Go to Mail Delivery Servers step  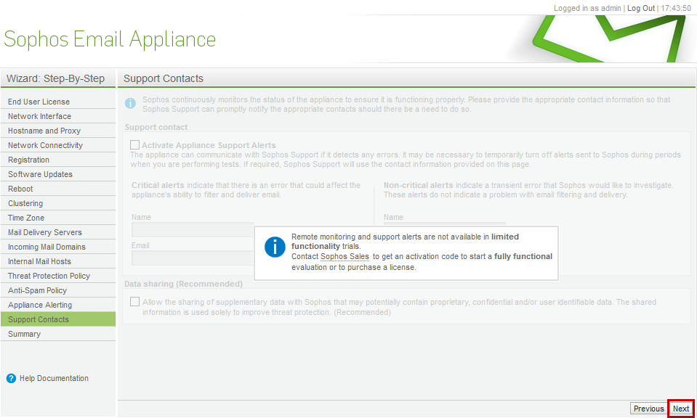[58, 232]
